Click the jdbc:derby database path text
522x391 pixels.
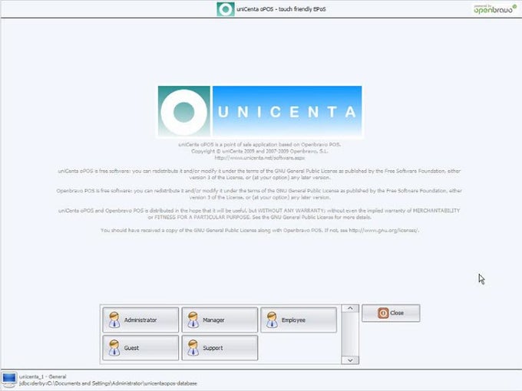click(108, 383)
